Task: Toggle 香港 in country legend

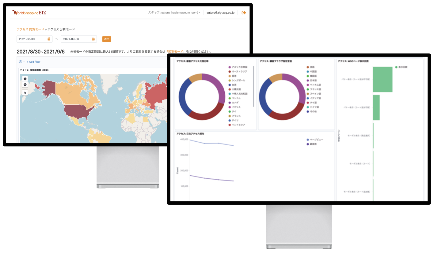Action: [x=232, y=76]
